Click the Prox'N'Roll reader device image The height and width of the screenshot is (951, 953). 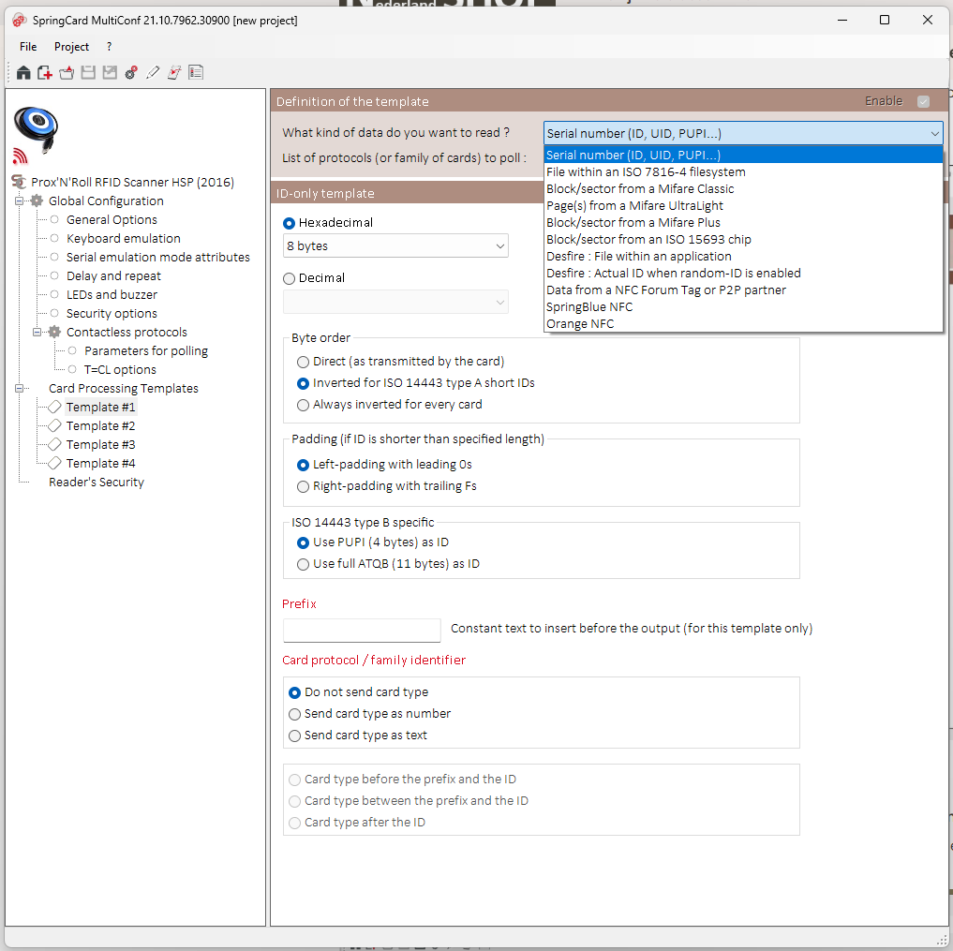click(36, 128)
